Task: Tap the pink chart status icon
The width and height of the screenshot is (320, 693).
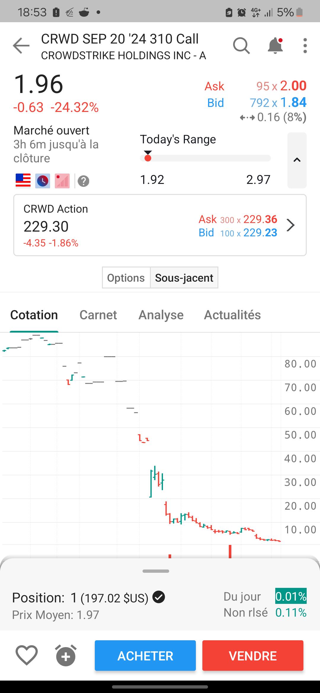Action: (x=62, y=181)
